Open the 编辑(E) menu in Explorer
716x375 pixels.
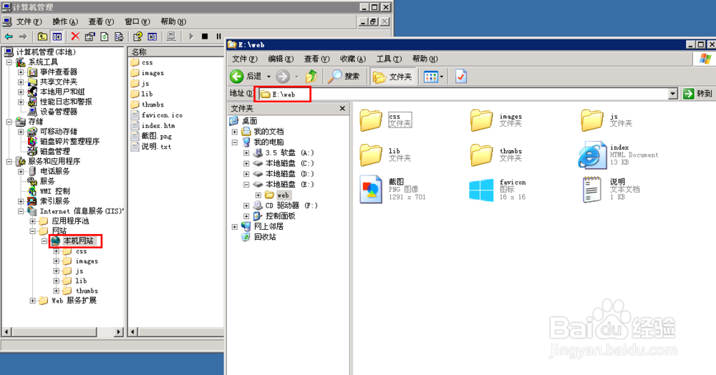coord(281,59)
